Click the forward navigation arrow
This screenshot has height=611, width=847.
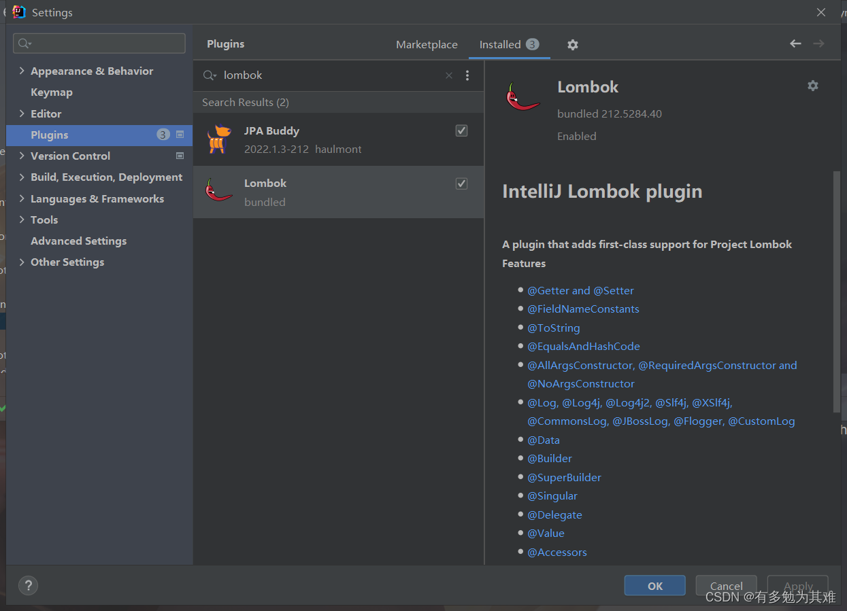(x=818, y=43)
